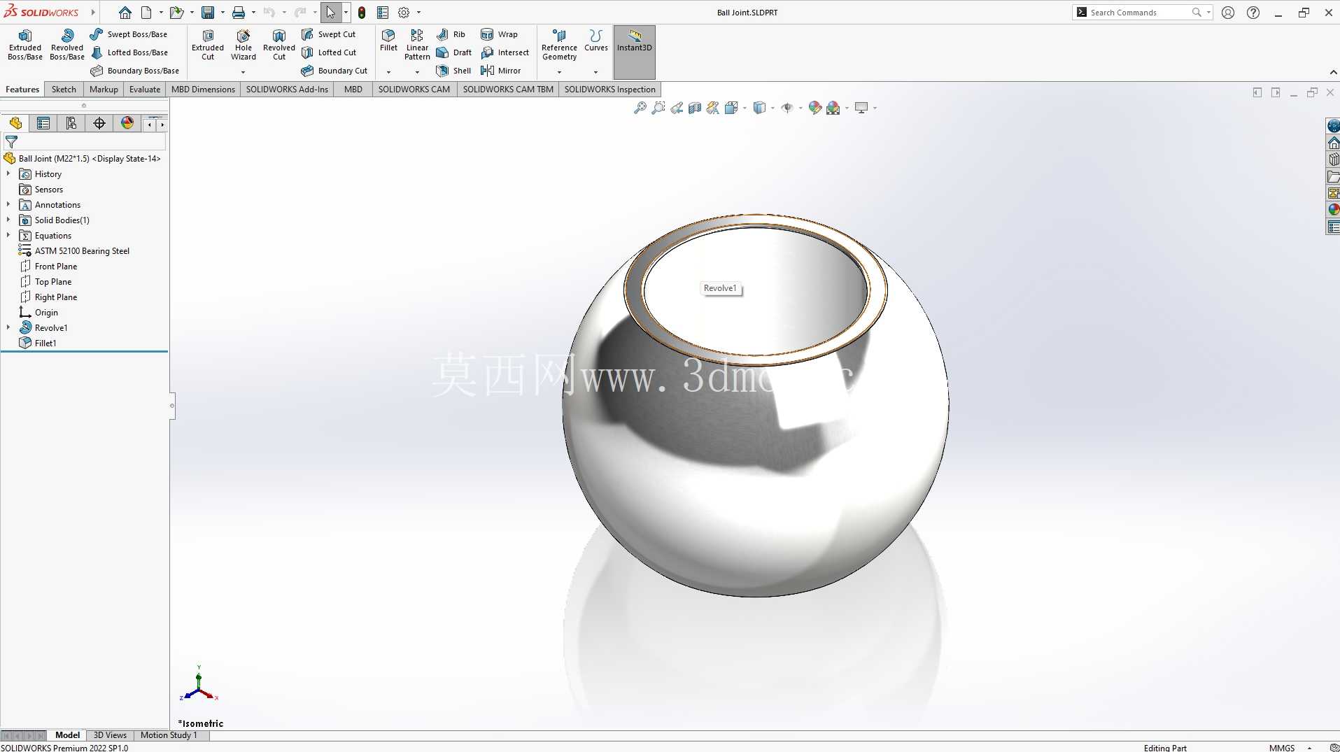Screen dimensions: 1340x752
Task: Open the Options gear button
Action: point(404,13)
